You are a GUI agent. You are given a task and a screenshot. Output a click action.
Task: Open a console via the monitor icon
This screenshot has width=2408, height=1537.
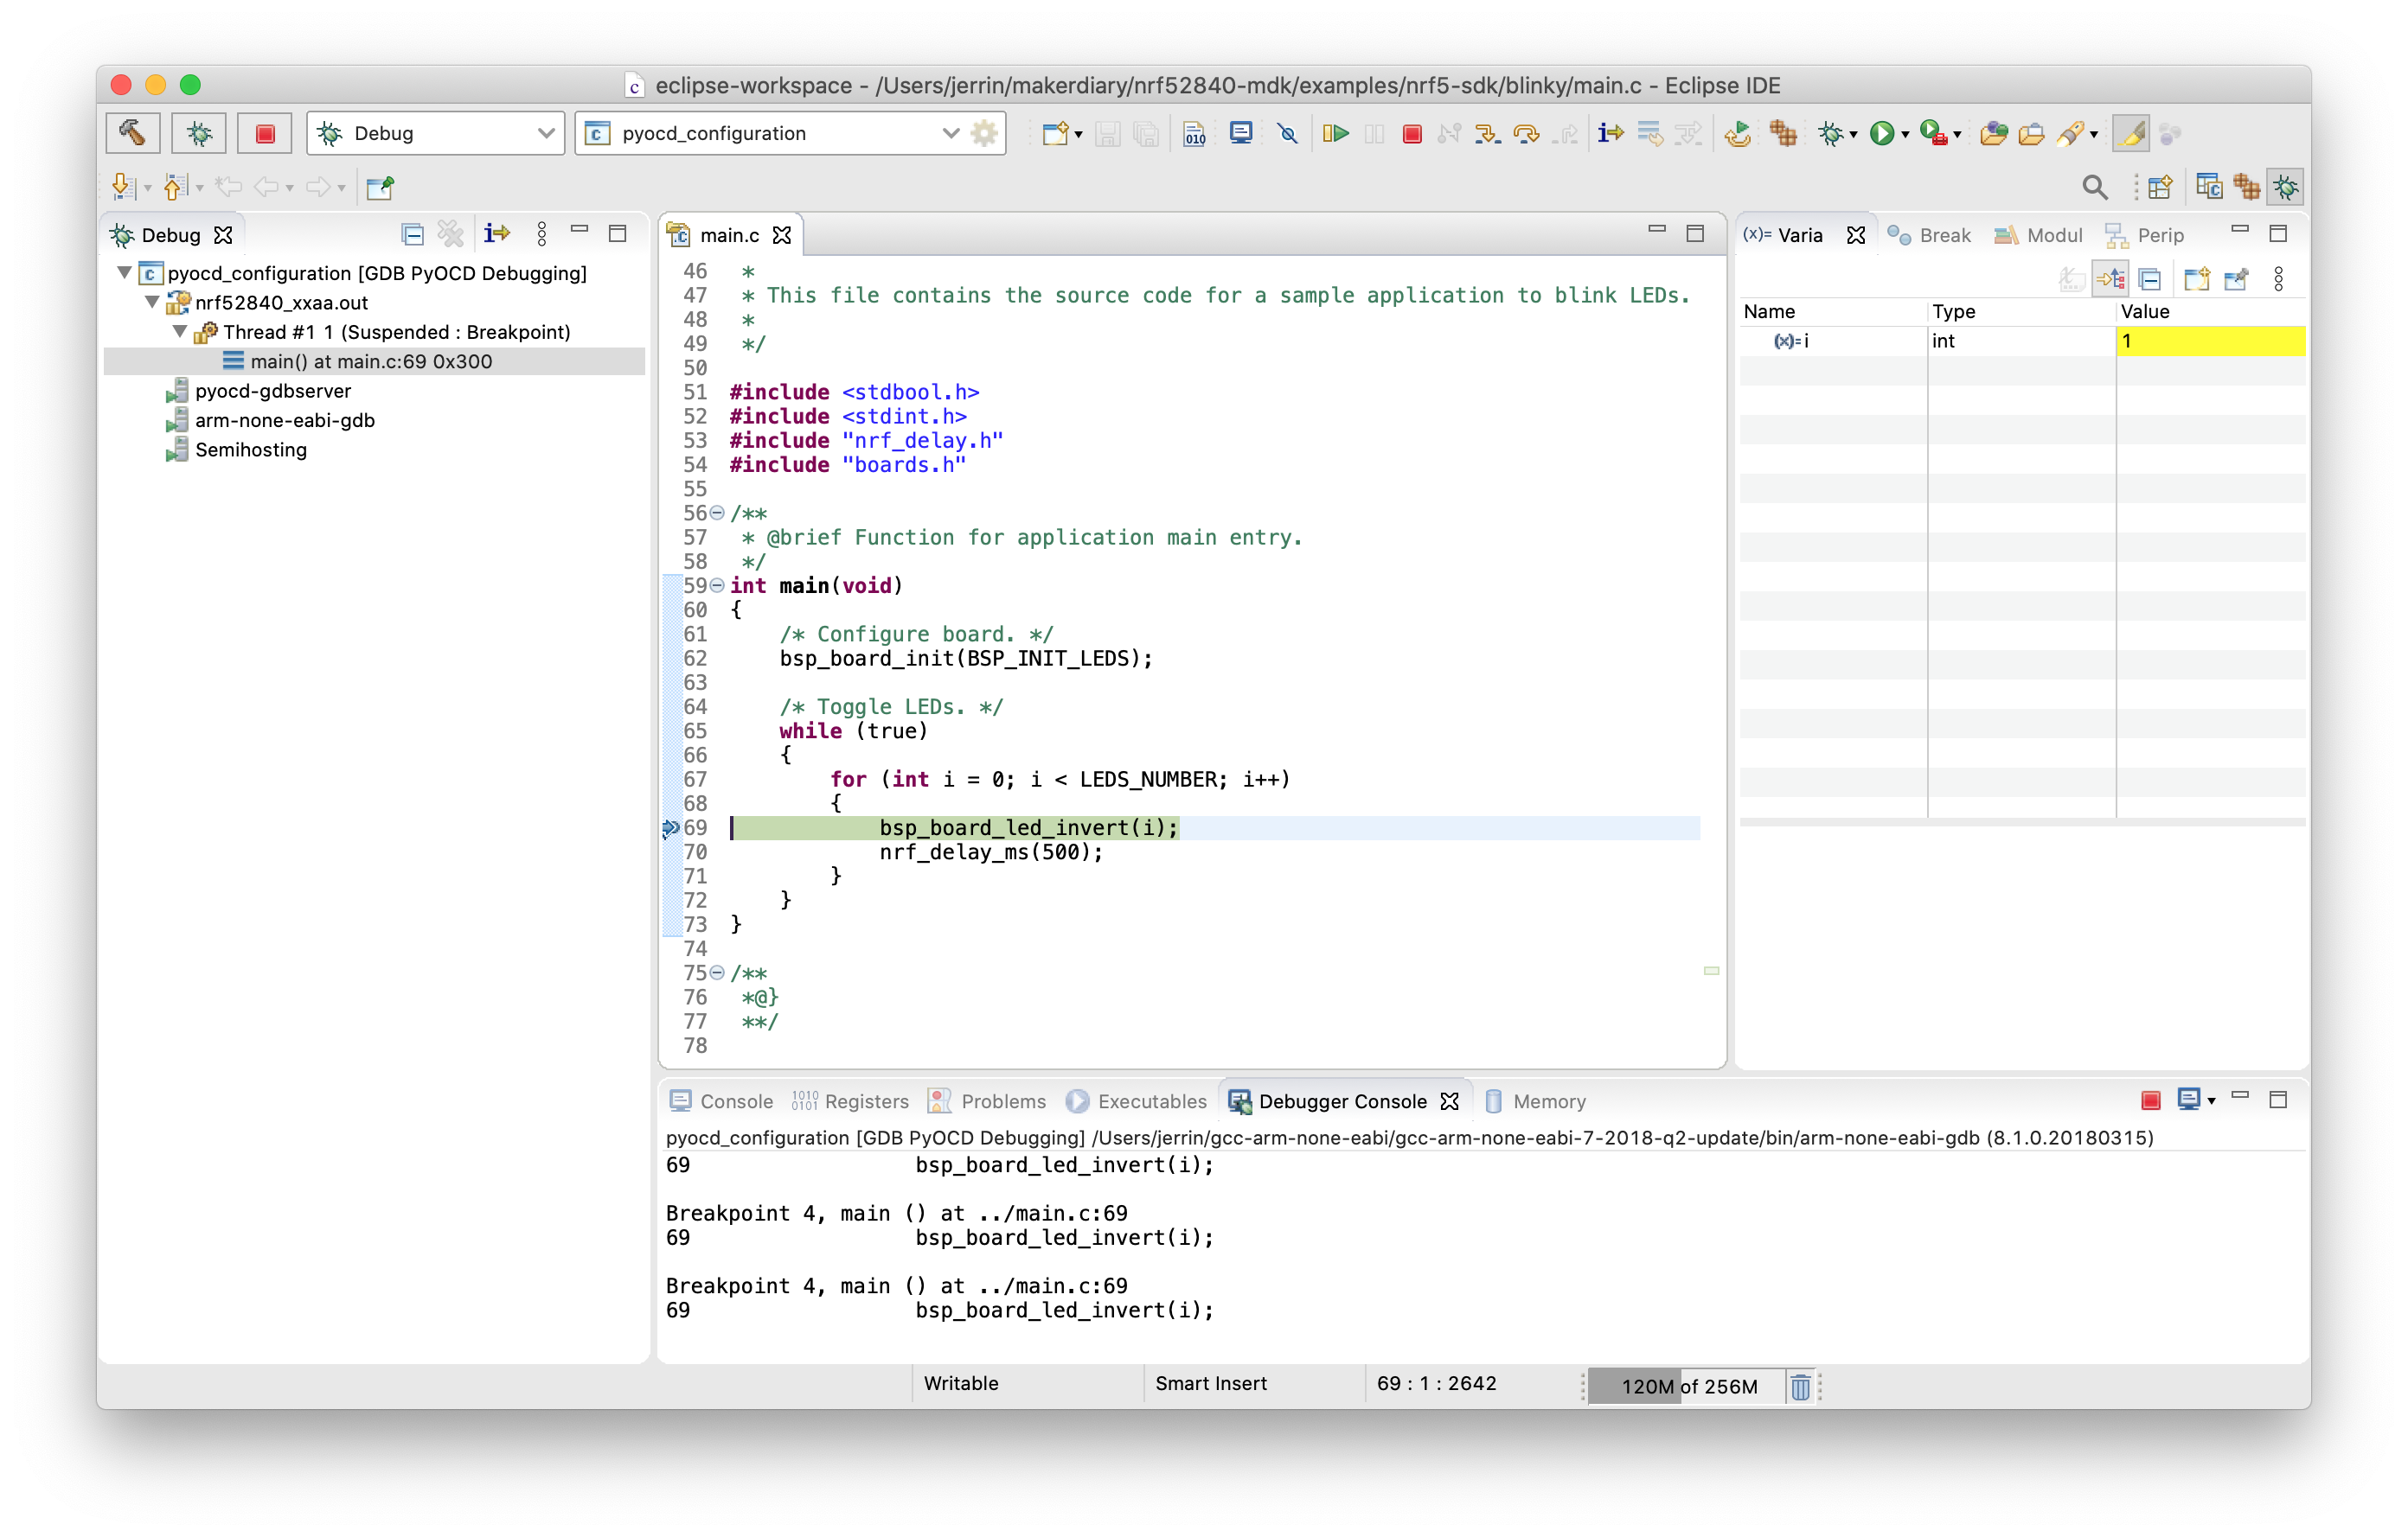(x=1241, y=134)
